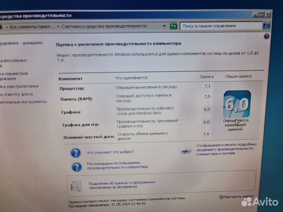Select the 'Графика:' row label

[71, 112]
